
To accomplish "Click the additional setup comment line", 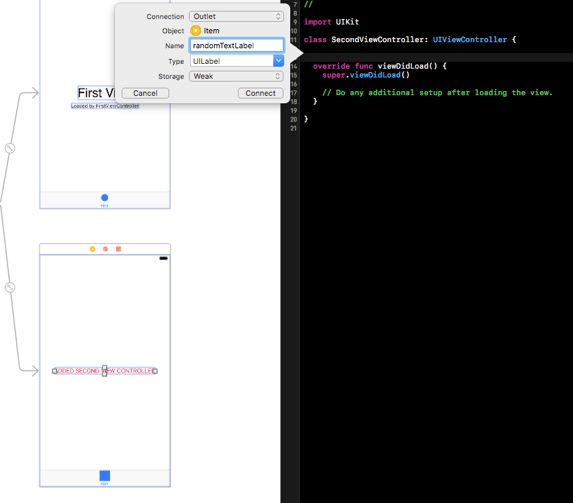I will (x=438, y=92).
